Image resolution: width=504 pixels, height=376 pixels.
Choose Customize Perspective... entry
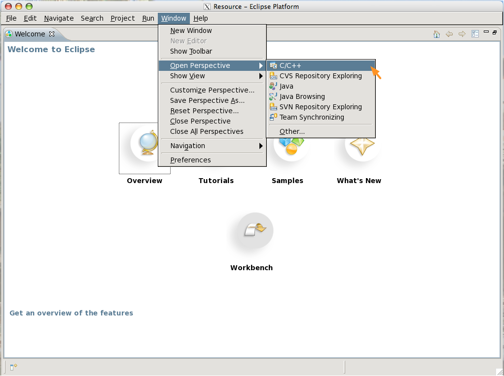click(x=213, y=90)
